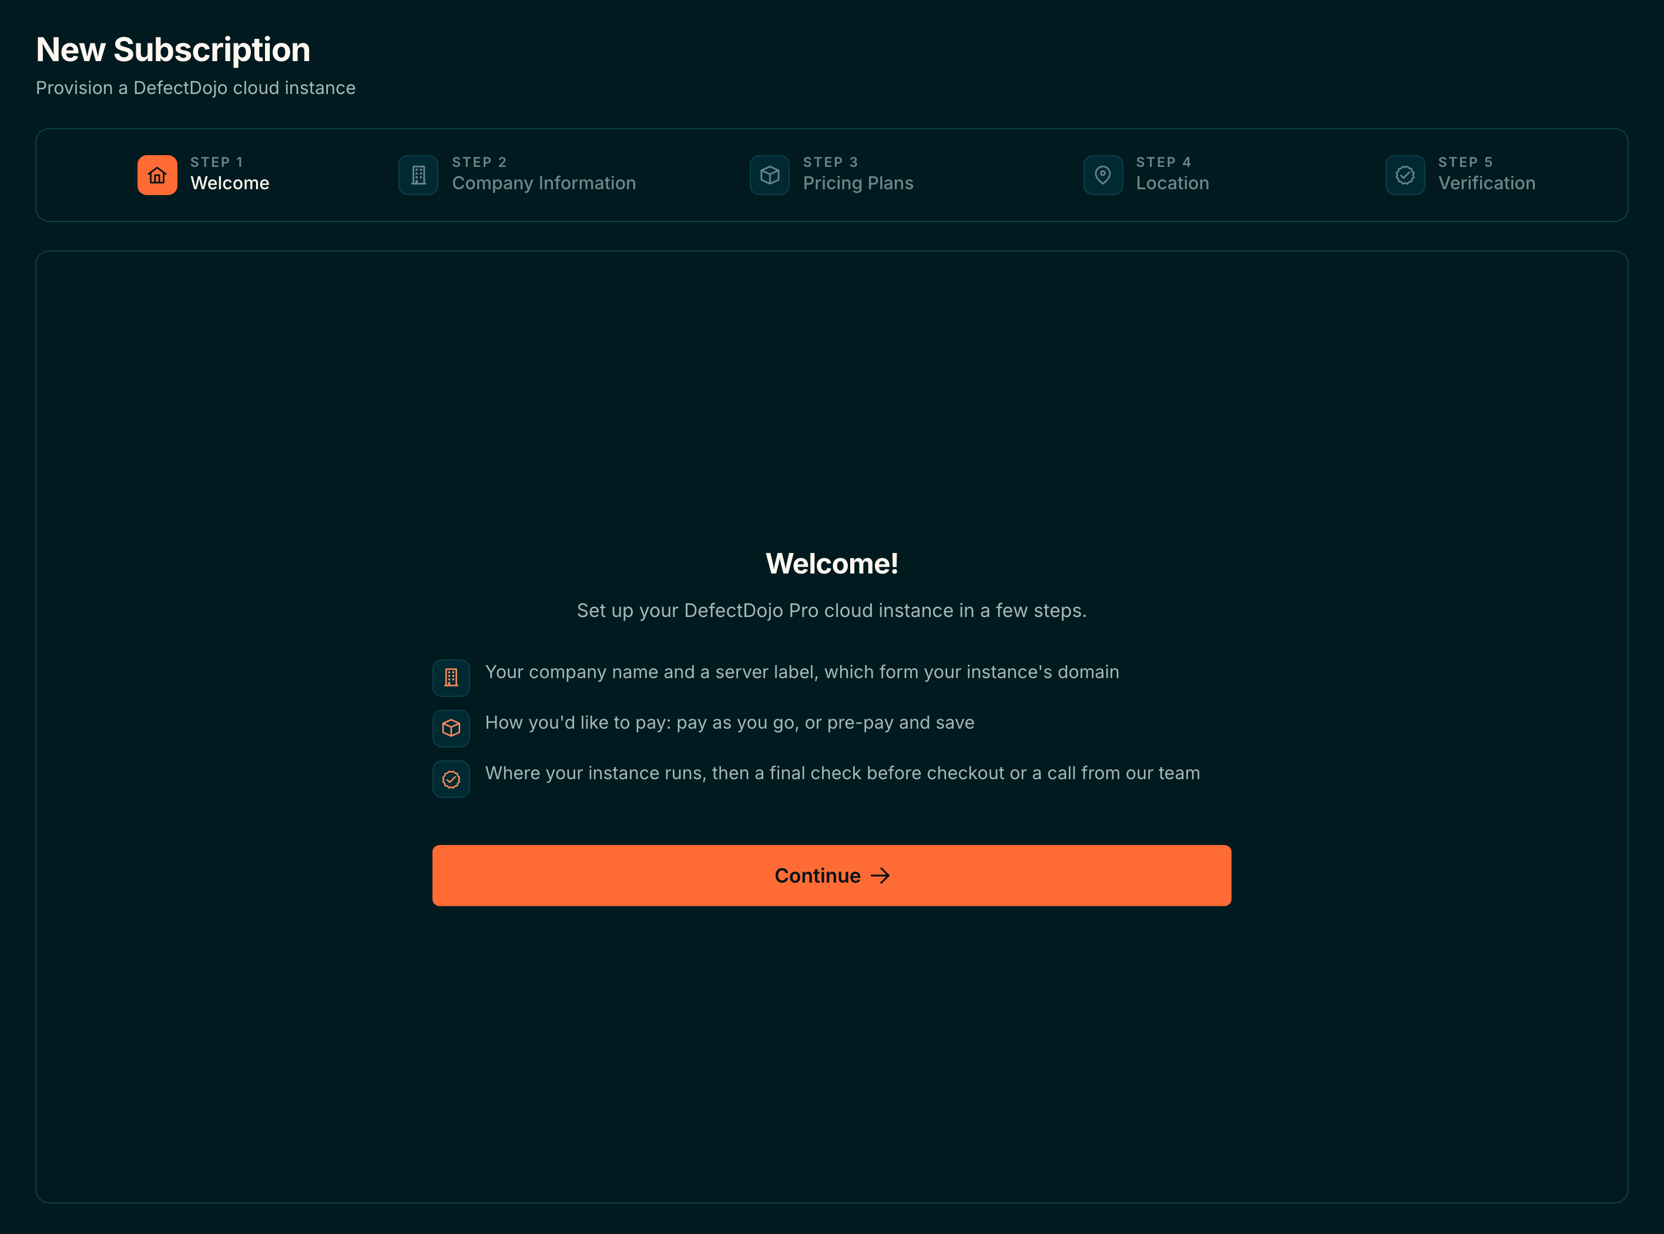Screen dimensions: 1664x1234
Task: Click 'Set up your DefectDojo Pro cloud instance' text
Action: 832,611
